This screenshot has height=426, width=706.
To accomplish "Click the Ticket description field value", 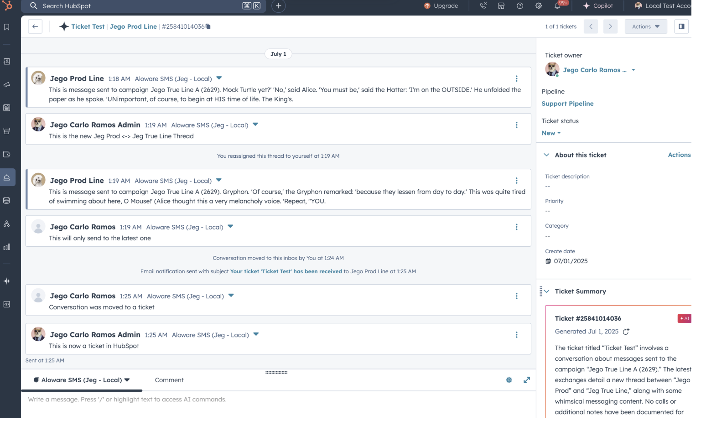I will point(548,187).
